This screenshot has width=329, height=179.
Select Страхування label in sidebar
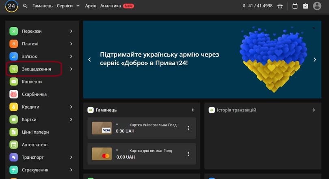click(35, 170)
